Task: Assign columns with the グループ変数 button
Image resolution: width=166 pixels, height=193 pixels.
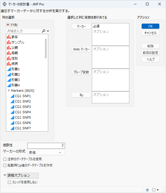Action: (81, 72)
